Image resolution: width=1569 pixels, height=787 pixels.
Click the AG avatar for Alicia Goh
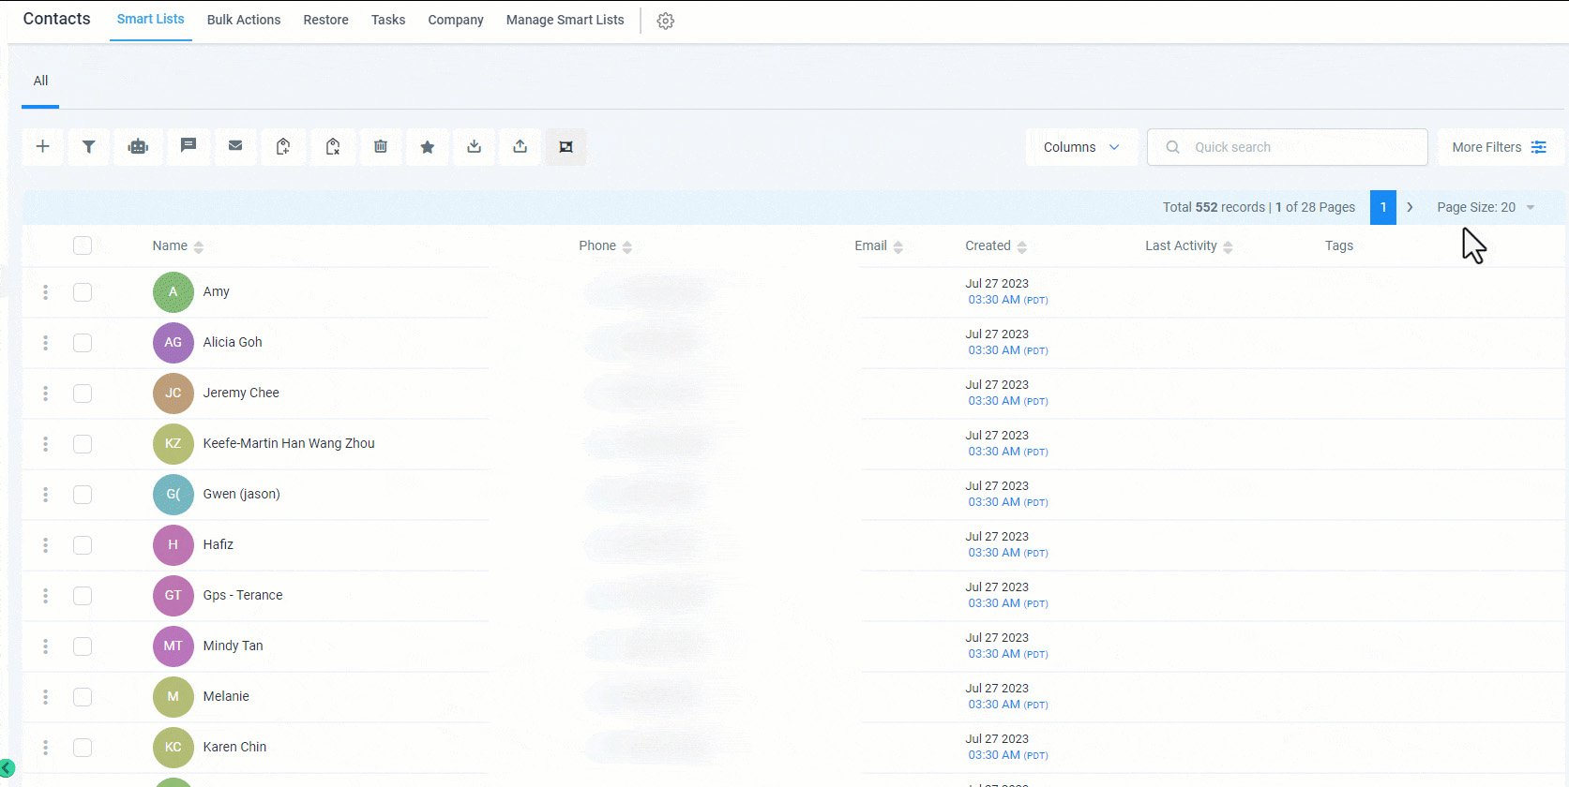[x=173, y=343]
